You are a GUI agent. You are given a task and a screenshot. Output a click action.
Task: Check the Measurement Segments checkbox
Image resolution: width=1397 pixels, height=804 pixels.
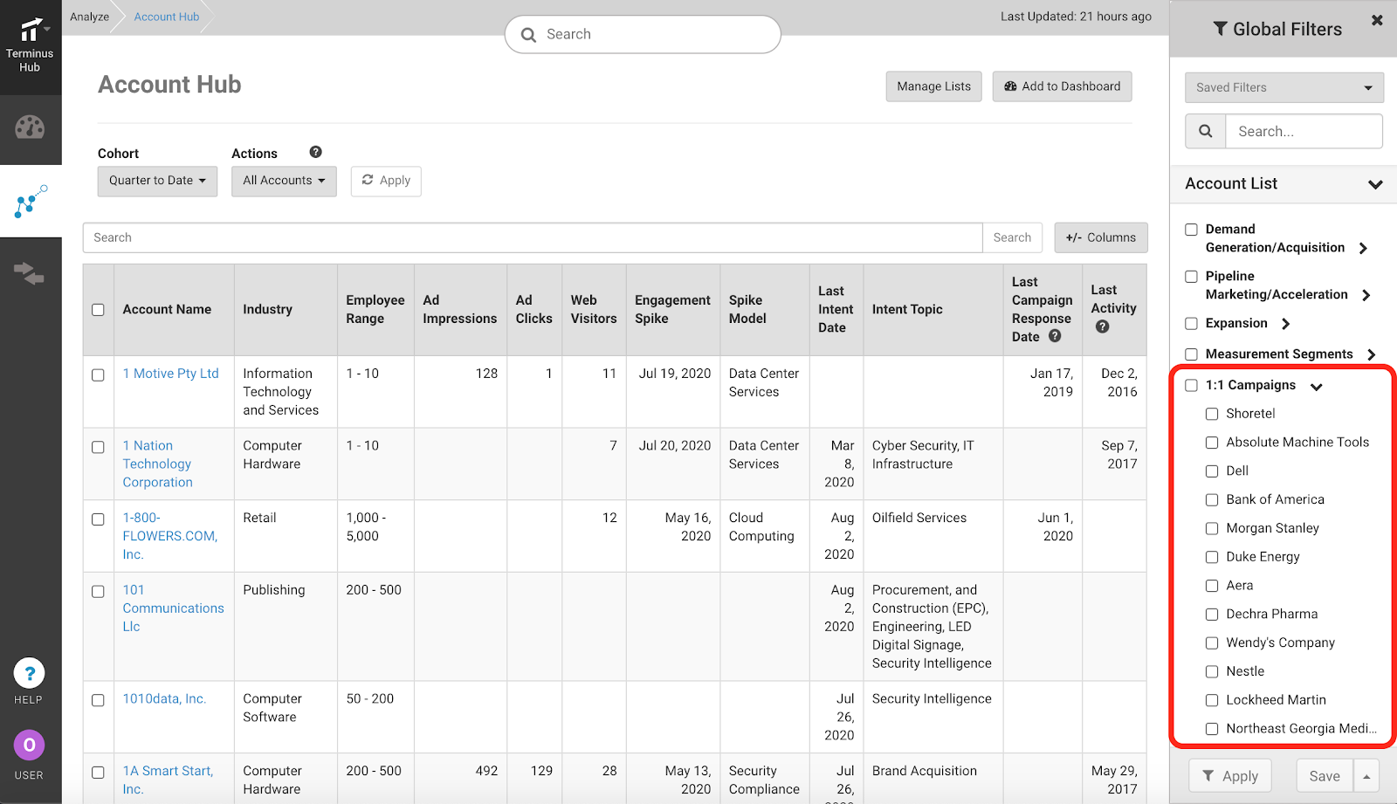point(1191,354)
